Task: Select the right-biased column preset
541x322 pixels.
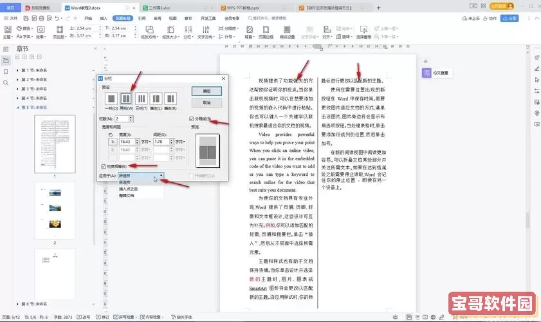Action: coord(170,99)
